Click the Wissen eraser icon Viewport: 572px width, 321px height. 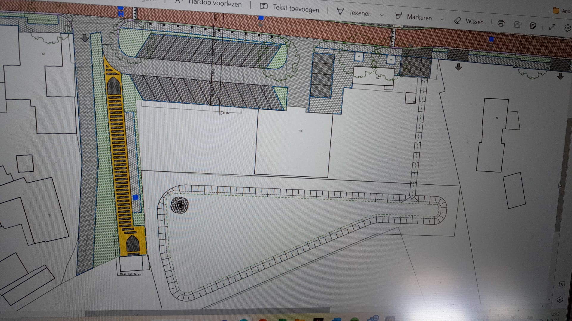(x=458, y=20)
